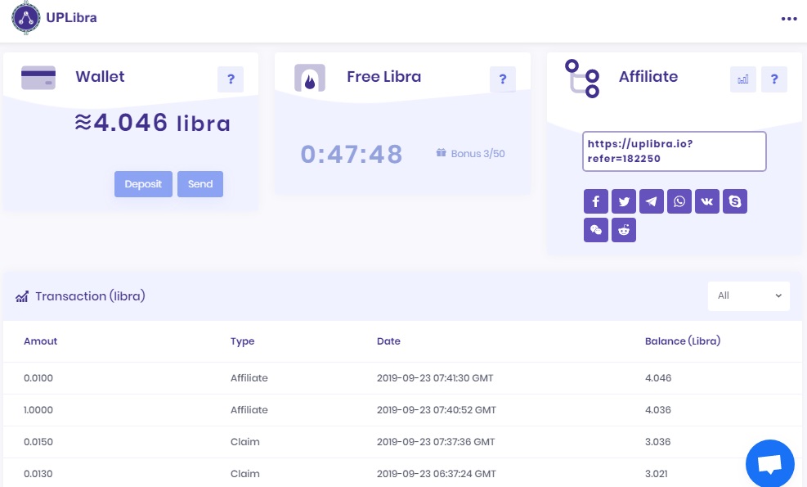
Task: Click the Wallet card icon
Action: tap(38, 78)
